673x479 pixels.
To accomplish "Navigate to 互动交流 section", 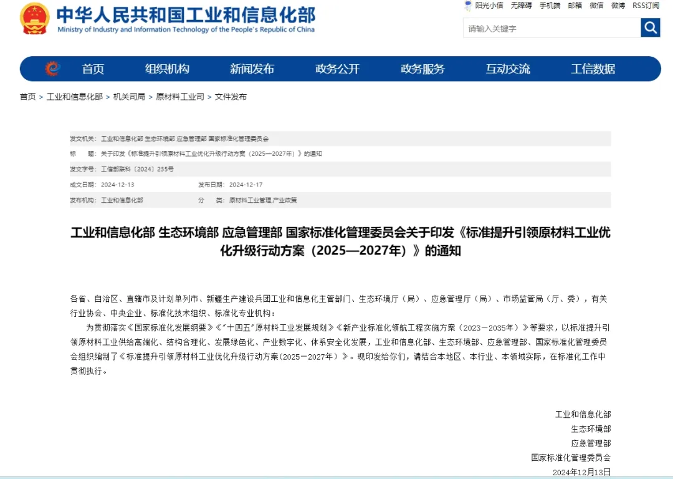I will (508, 69).
